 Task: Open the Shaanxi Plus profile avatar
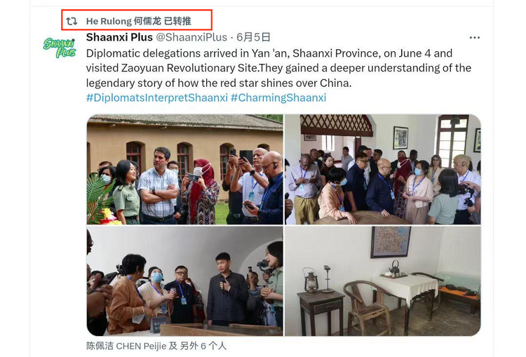[x=60, y=47]
